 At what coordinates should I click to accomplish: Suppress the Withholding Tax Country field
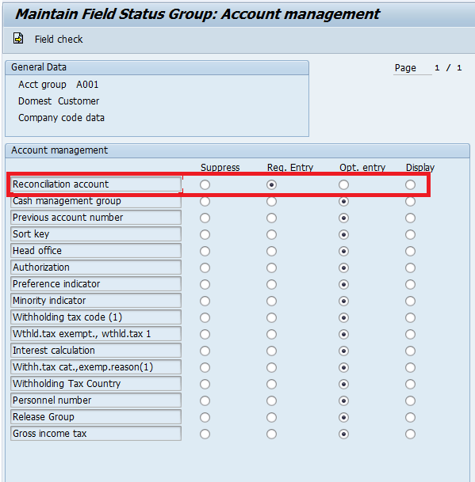coord(205,384)
